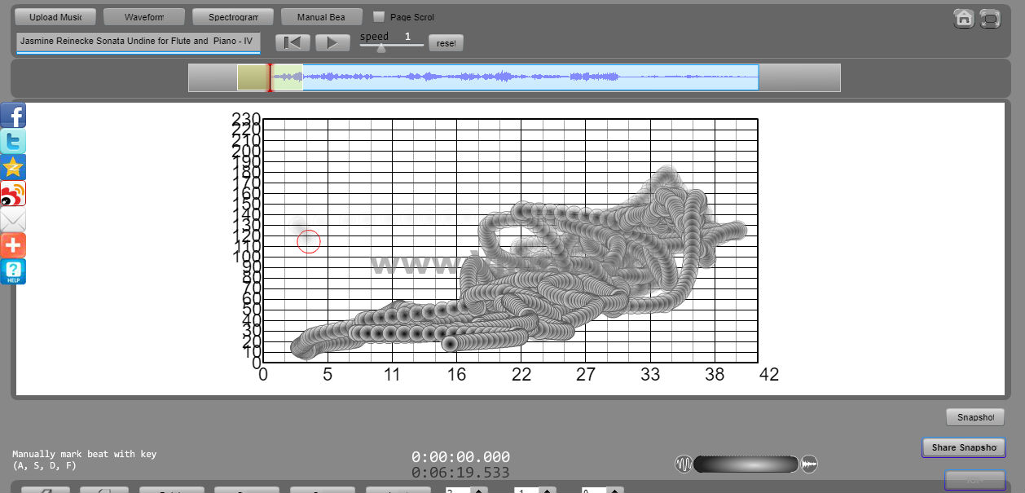Click the song title input field

click(x=138, y=41)
